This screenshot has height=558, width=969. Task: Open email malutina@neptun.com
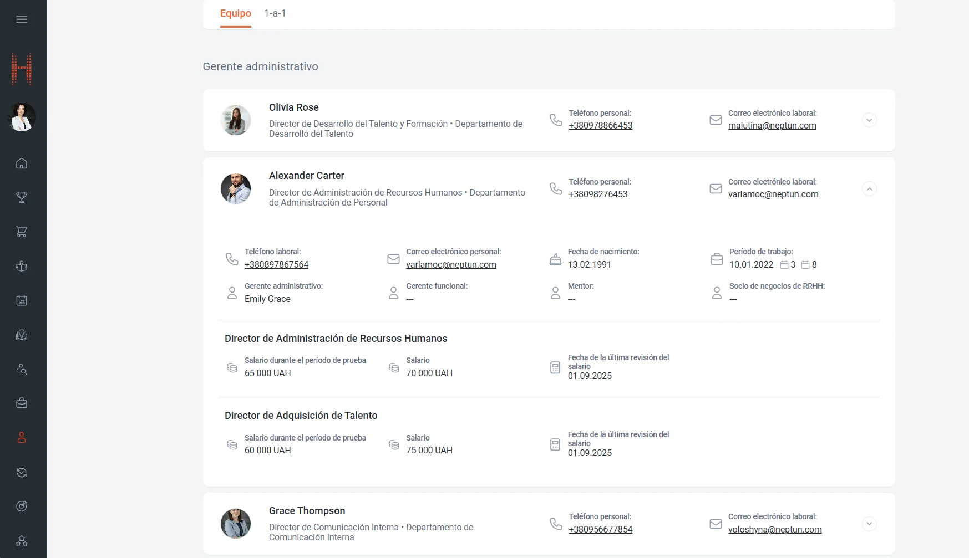point(772,126)
